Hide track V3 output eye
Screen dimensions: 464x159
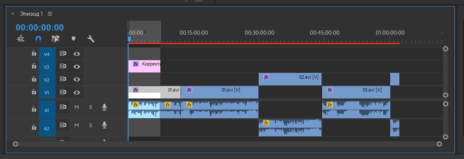(x=77, y=66)
